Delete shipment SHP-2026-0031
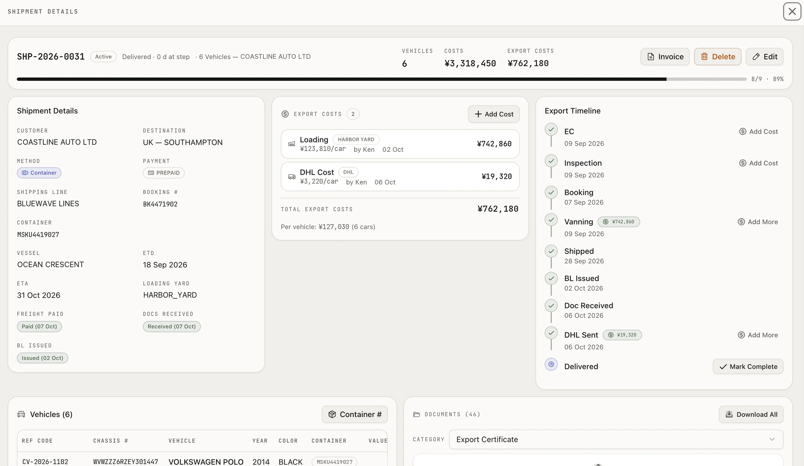The height and width of the screenshot is (466, 804). [718, 57]
